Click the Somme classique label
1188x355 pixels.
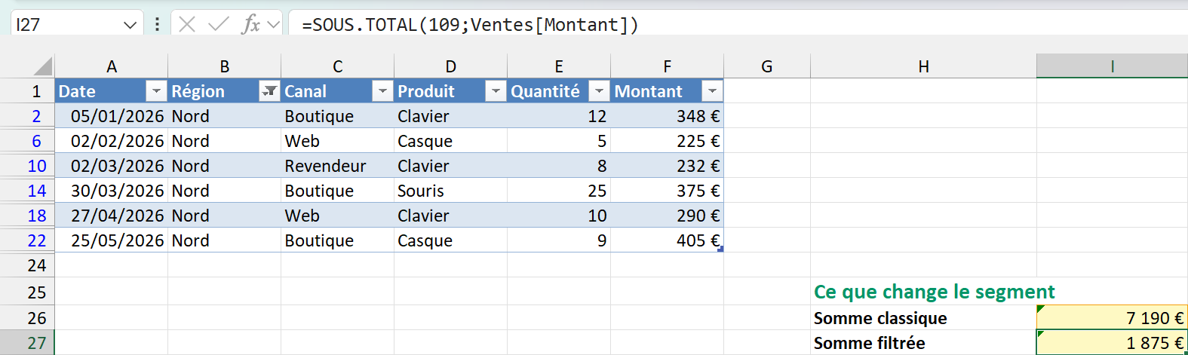[x=880, y=318]
